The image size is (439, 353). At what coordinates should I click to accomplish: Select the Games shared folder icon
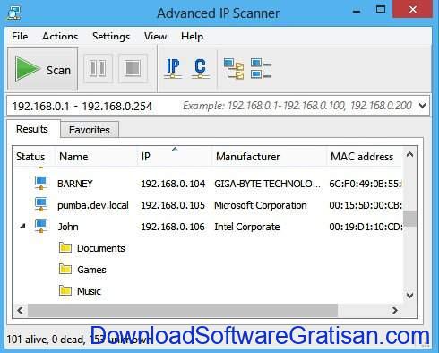[65, 269]
